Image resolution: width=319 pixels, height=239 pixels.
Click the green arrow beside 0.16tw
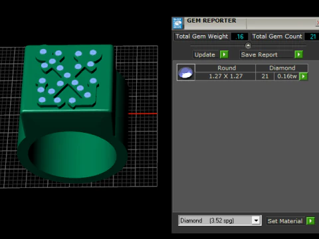pos(303,76)
